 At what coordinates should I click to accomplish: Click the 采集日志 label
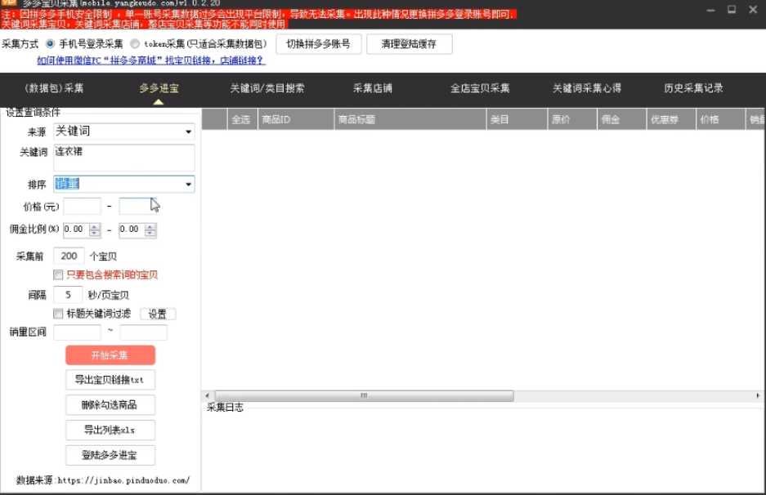[225, 408]
